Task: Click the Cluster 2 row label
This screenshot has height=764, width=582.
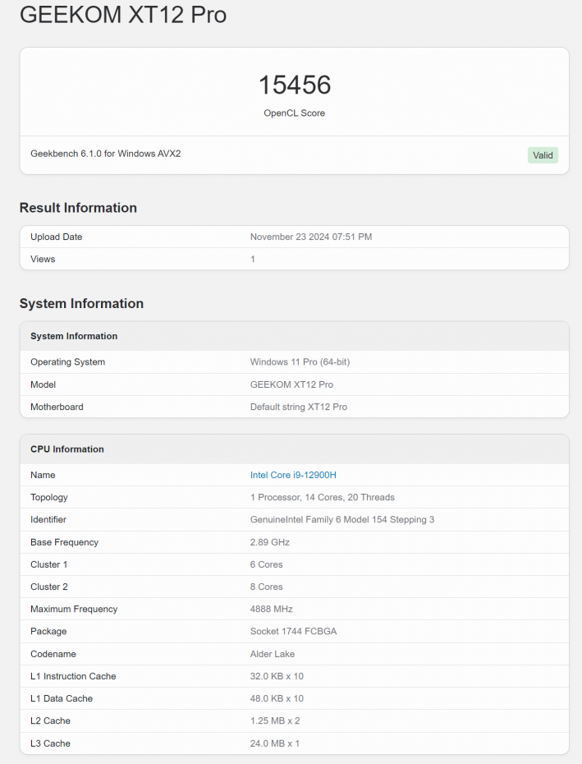Action: (x=49, y=587)
